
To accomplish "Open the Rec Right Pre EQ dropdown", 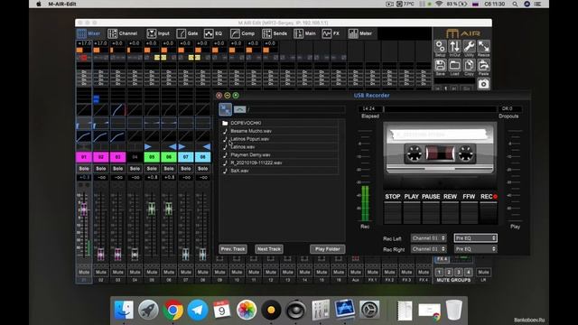I will tap(476, 249).
